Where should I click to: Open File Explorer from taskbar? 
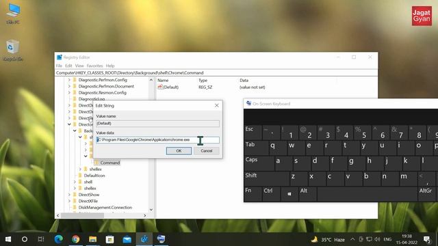(x=93, y=239)
